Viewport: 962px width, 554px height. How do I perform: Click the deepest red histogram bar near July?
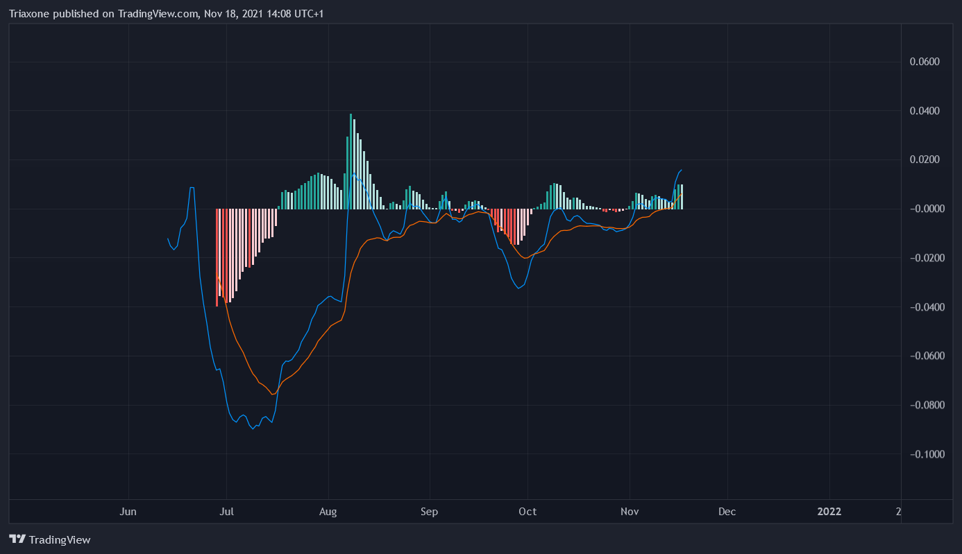tap(217, 257)
